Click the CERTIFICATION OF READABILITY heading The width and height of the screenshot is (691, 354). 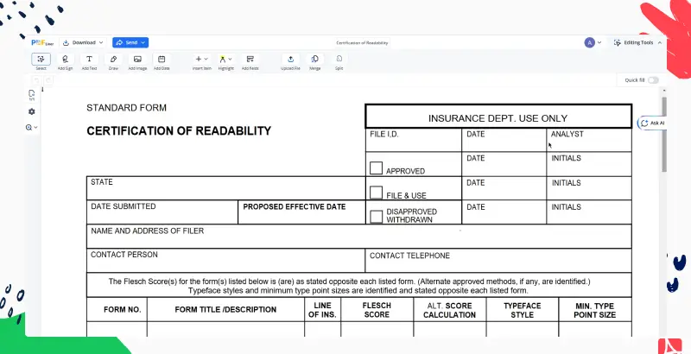pos(179,130)
